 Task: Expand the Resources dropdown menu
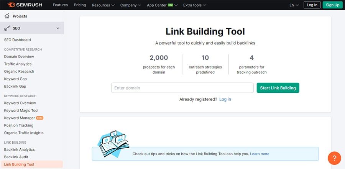[x=103, y=5]
